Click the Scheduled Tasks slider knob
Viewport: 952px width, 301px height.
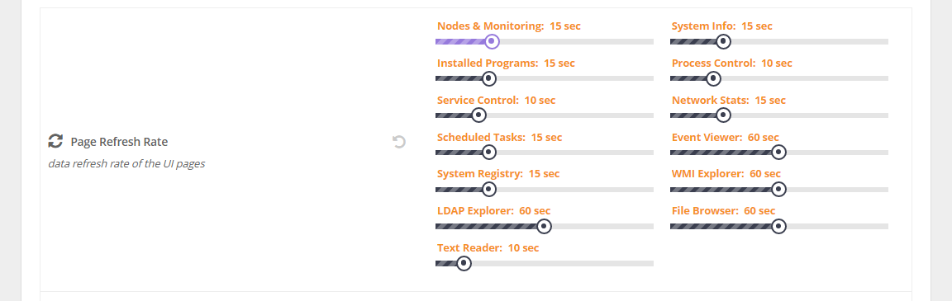click(488, 152)
